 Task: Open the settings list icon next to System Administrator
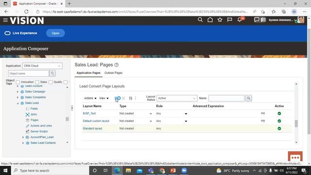coord(263,19)
